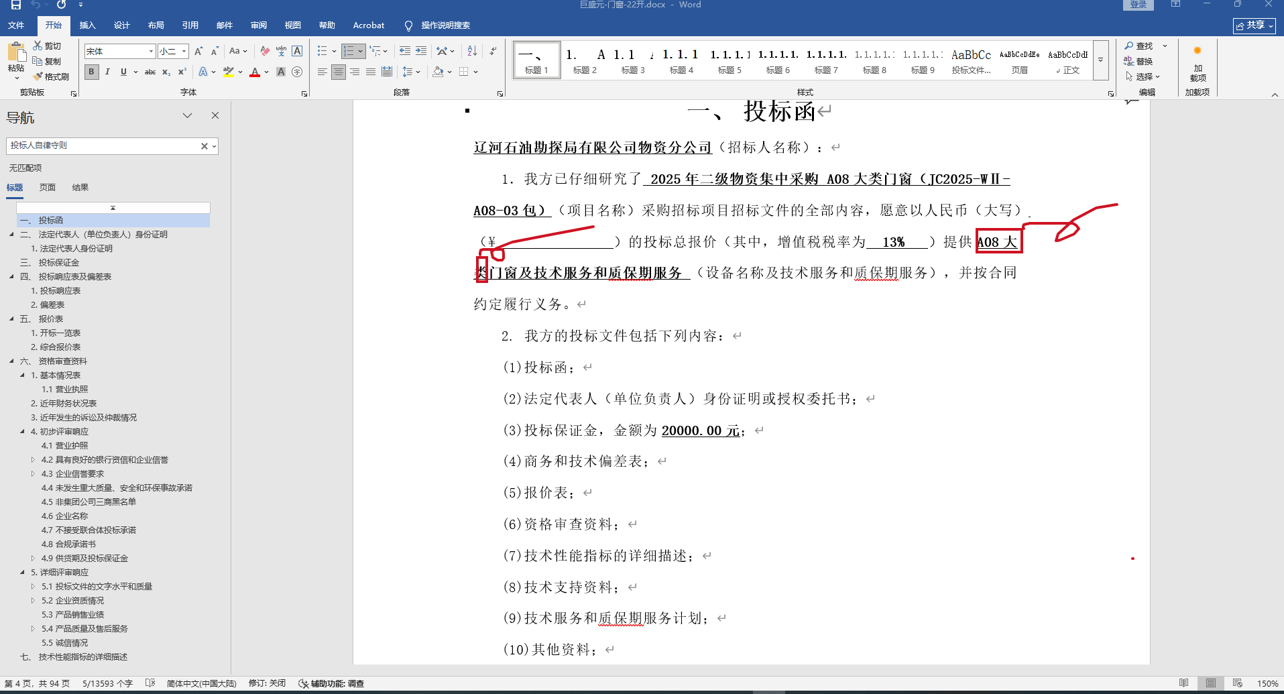Open the navigation pane options chevron
Screen dimensions: 1284x694
click(188, 115)
